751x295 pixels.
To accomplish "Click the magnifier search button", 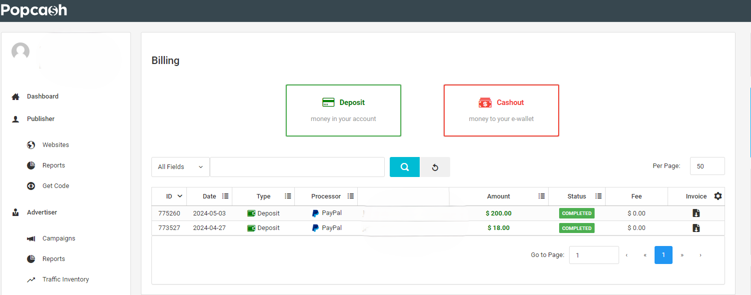I will [404, 167].
